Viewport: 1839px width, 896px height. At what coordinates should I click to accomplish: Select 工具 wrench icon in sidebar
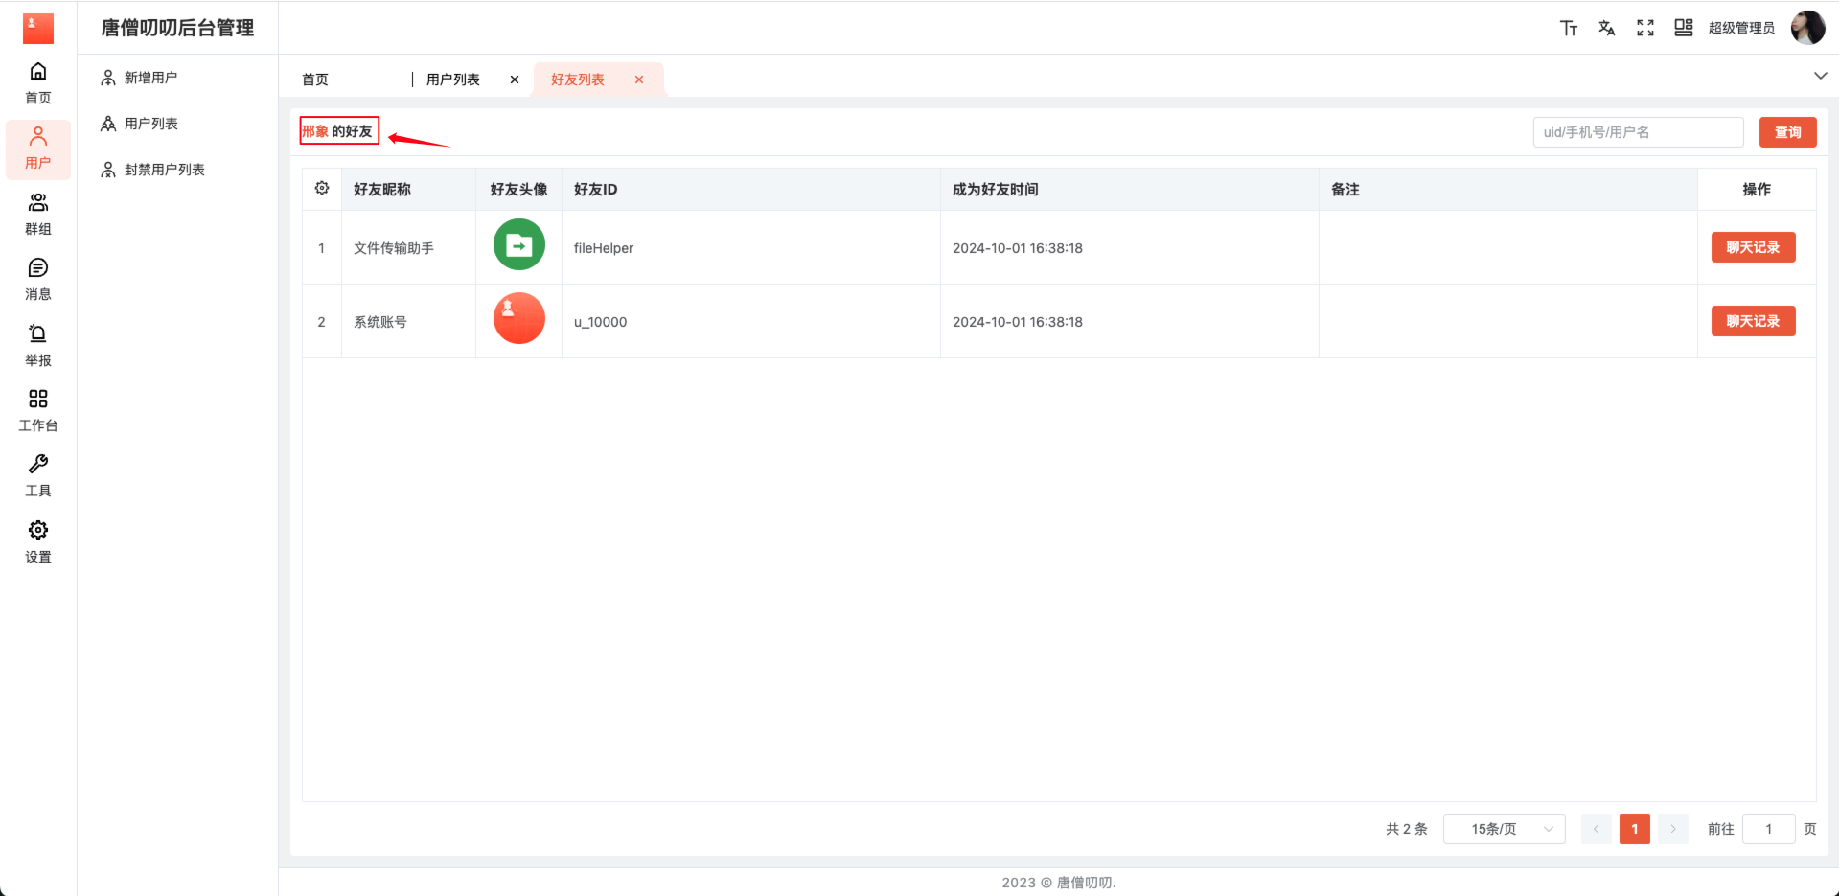pyautogui.click(x=38, y=475)
